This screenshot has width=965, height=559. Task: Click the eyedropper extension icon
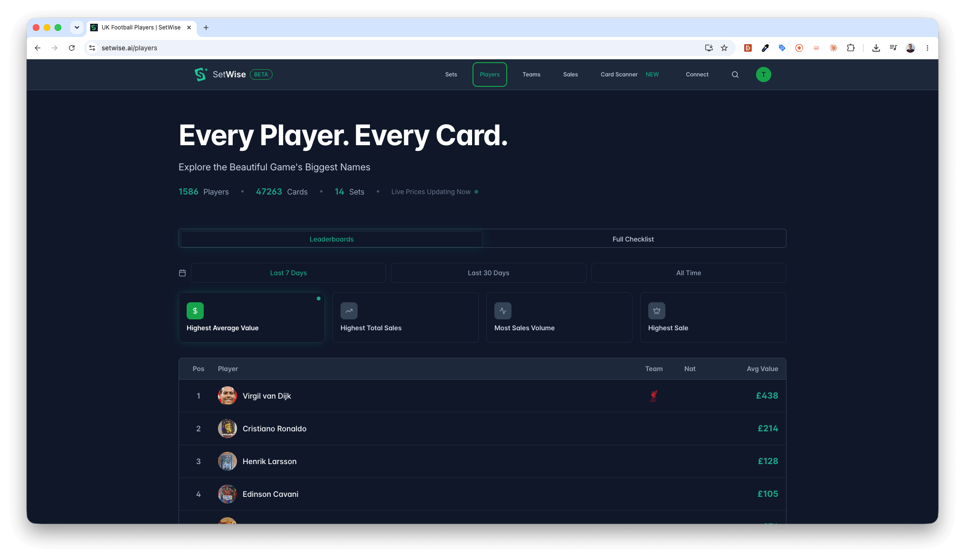[765, 48]
